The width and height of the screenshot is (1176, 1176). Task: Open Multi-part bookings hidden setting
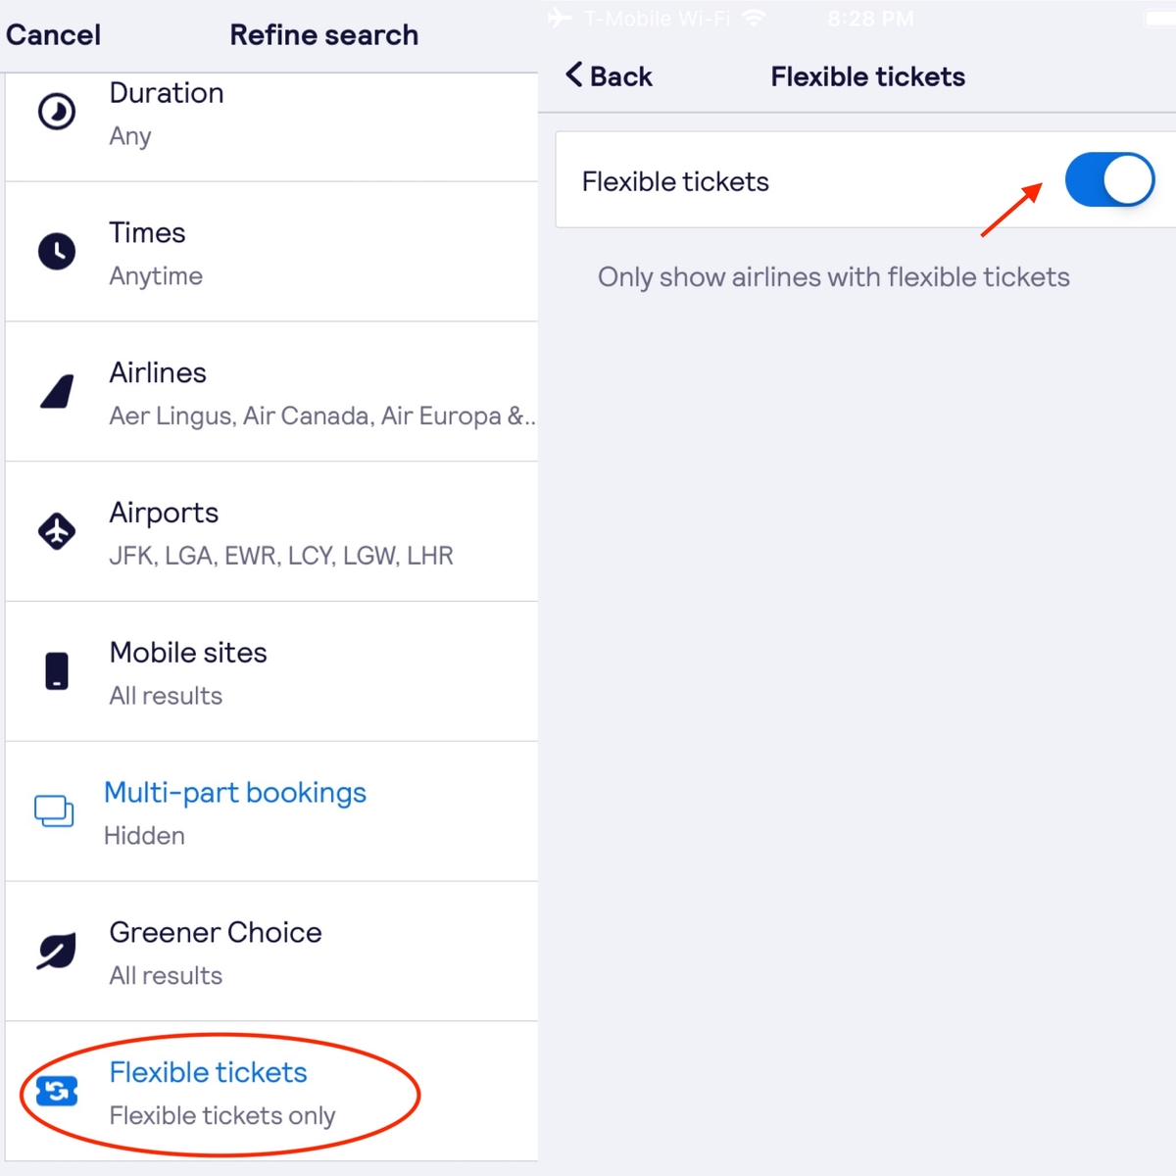(271, 811)
